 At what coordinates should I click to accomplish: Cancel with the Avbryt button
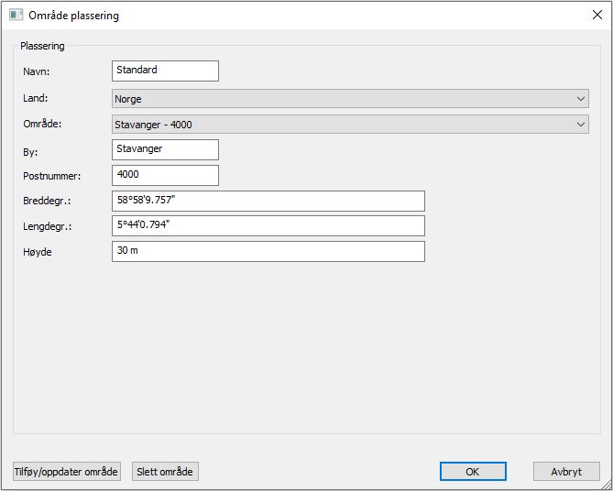(566, 472)
